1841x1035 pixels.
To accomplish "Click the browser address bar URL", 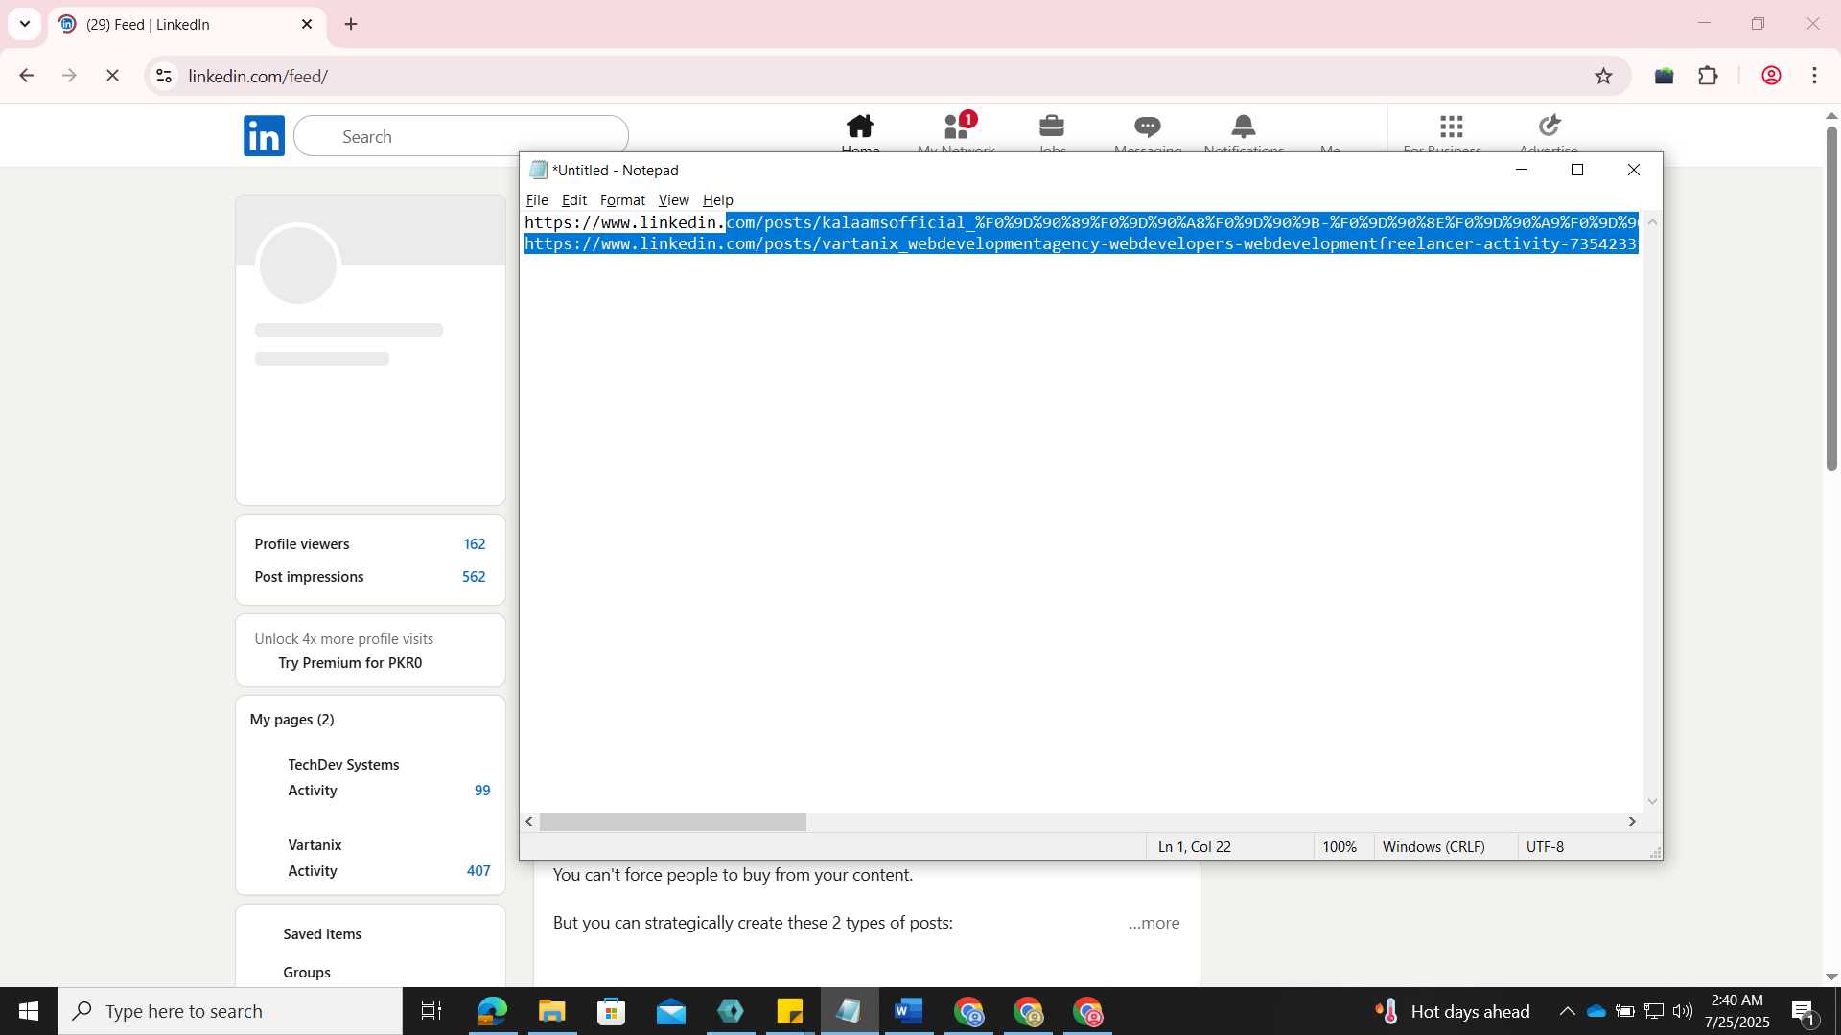I will point(258,76).
